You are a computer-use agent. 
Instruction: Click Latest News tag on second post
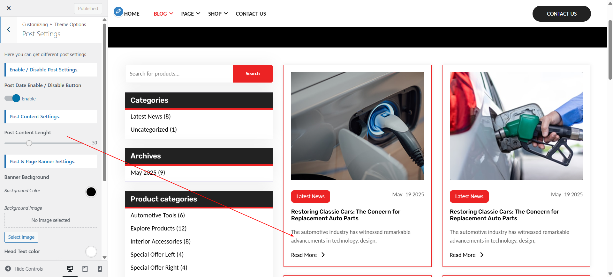pos(469,196)
